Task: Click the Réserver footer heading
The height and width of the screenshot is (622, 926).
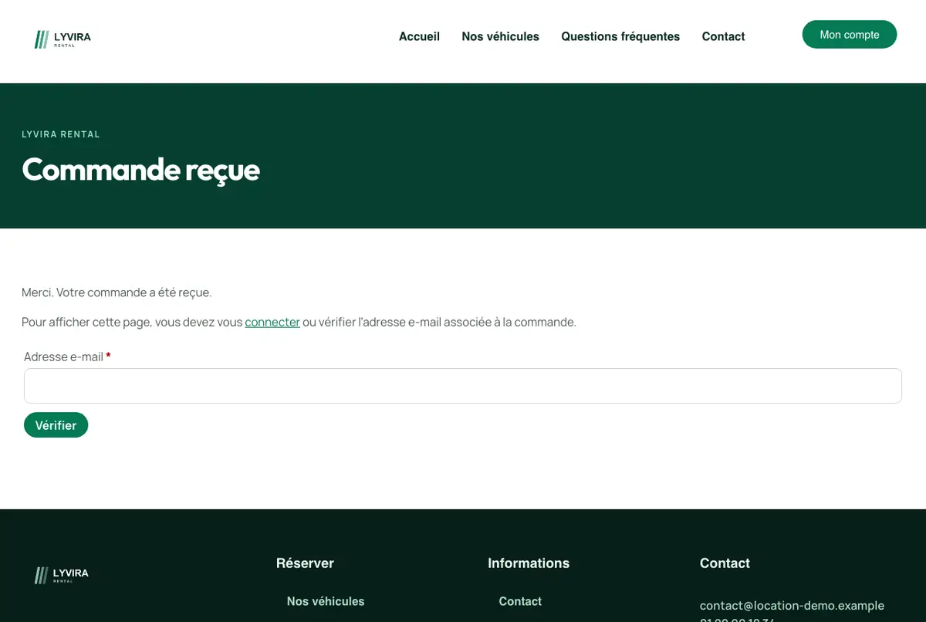Action: coord(305,563)
